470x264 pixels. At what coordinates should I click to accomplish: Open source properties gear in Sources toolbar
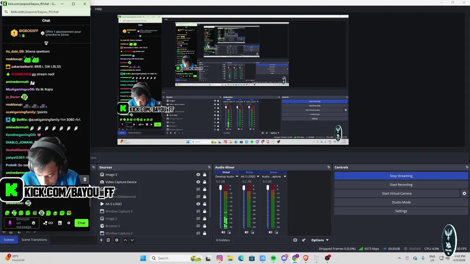tap(117, 240)
